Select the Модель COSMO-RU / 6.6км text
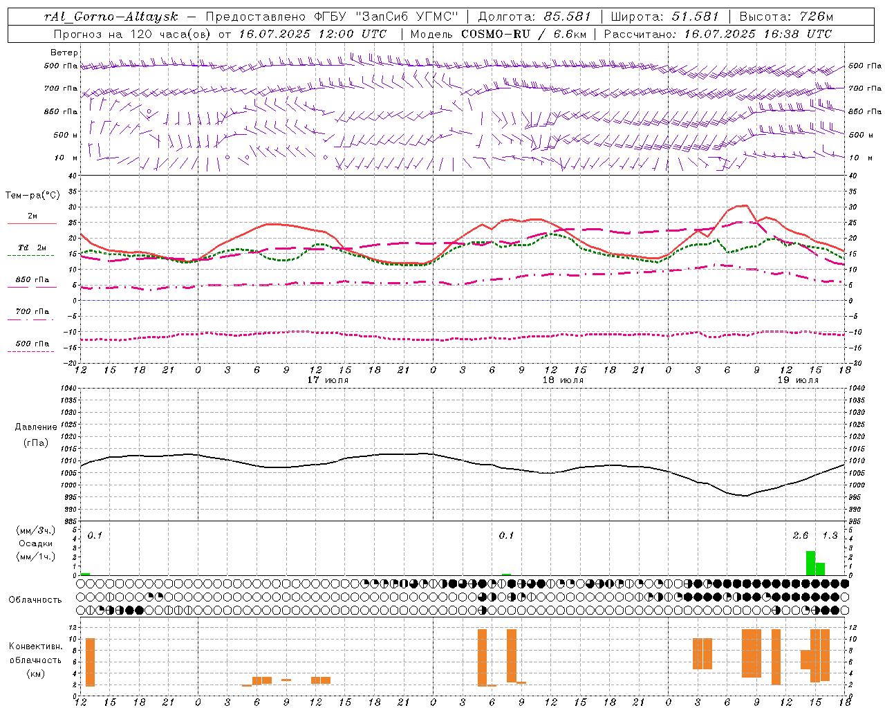 click(499, 34)
